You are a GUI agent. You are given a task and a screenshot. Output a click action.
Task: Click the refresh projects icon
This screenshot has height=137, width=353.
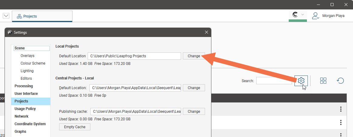tap(340, 81)
